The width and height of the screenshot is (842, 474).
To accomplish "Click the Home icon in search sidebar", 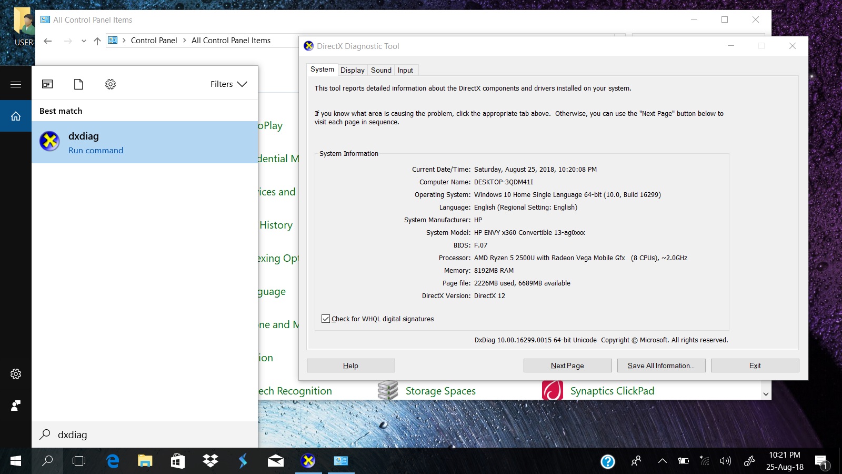I will [x=16, y=116].
